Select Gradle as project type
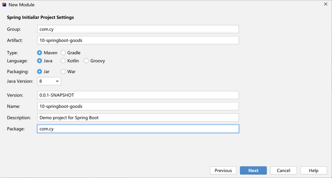Image resolution: width=332 pixels, height=178 pixels. click(x=63, y=53)
